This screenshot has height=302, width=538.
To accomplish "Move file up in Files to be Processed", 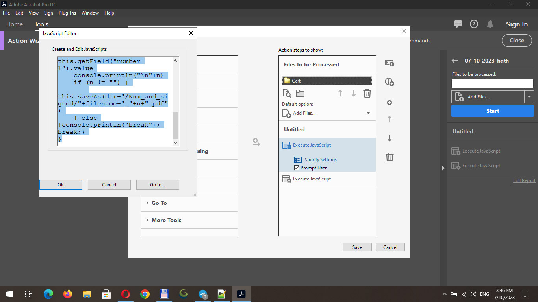I will 340,93.
